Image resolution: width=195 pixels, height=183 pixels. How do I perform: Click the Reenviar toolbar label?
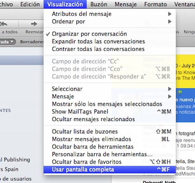tap(34, 32)
